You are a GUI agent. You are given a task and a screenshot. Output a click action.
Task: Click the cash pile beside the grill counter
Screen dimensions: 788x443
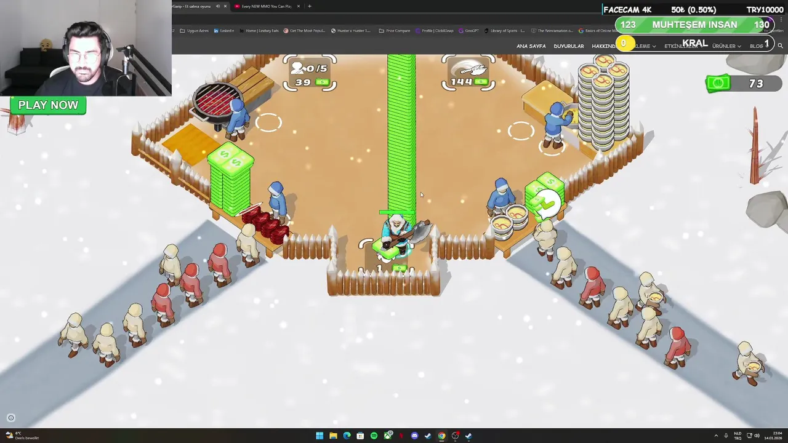click(x=231, y=178)
